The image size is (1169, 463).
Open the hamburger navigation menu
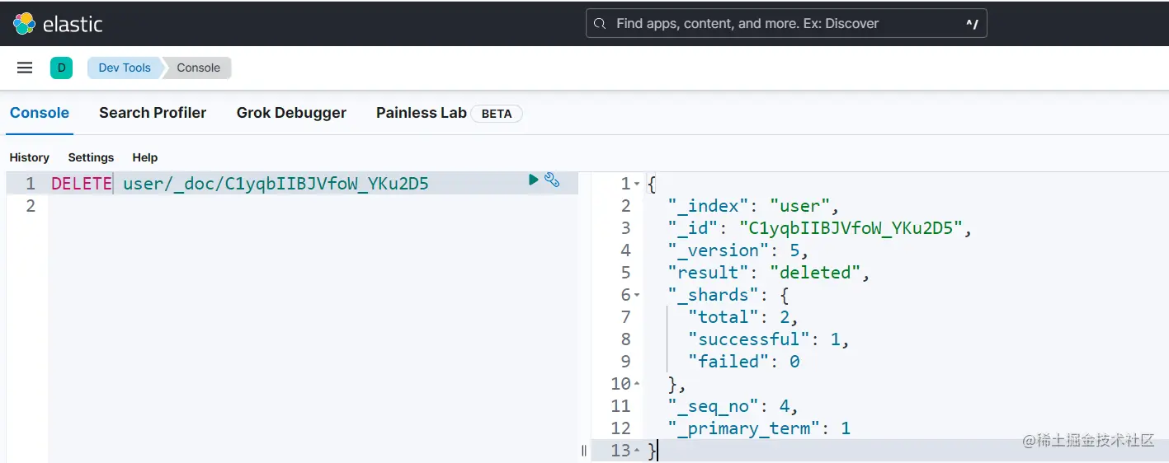coord(25,68)
